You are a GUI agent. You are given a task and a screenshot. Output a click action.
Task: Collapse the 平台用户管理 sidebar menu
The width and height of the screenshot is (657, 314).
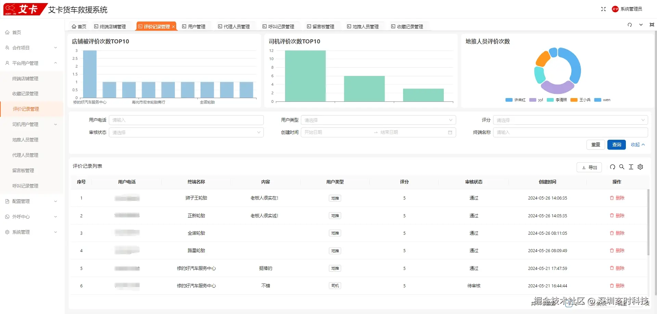(x=32, y=63)
